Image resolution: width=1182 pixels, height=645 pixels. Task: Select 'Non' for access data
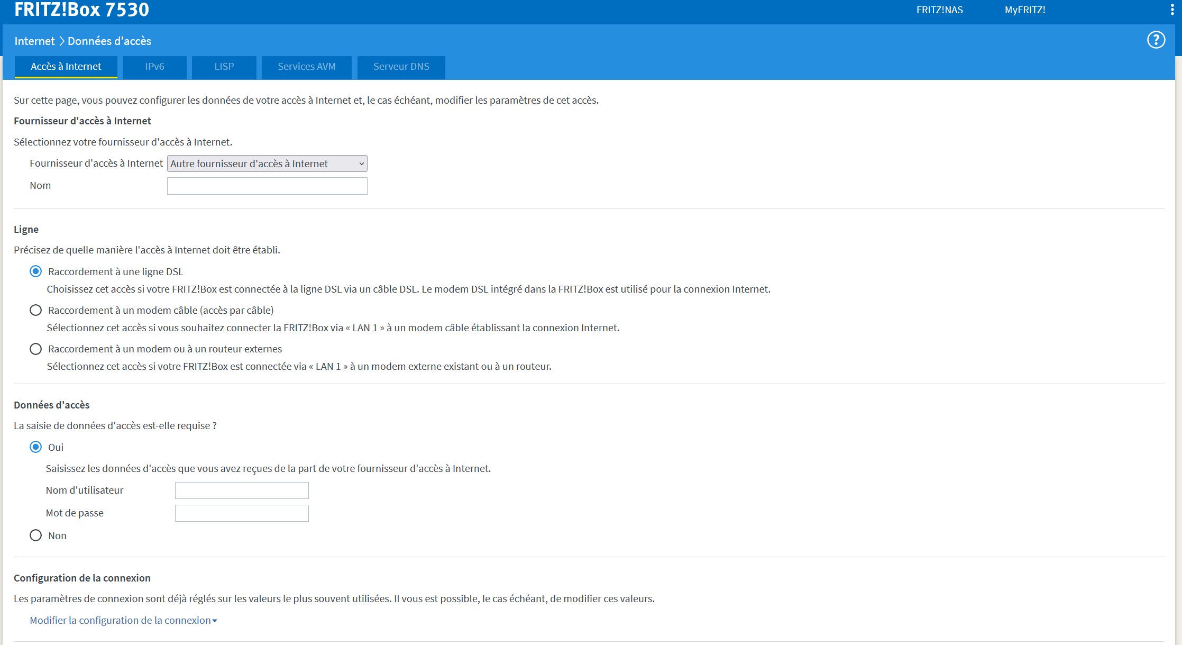click(x=35, y=535)
